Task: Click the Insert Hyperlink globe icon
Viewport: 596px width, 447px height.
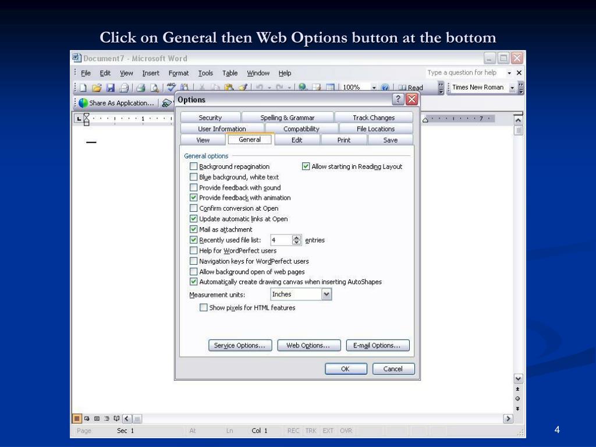Action: [x=303, y=87]
